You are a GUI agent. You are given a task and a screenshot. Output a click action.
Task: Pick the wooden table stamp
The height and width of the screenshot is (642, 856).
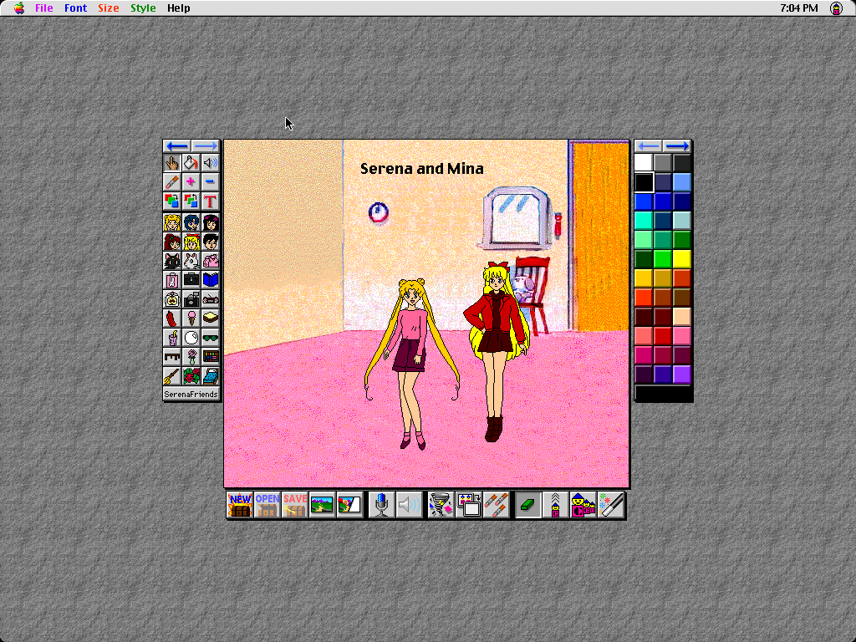(x=172, y=356)
